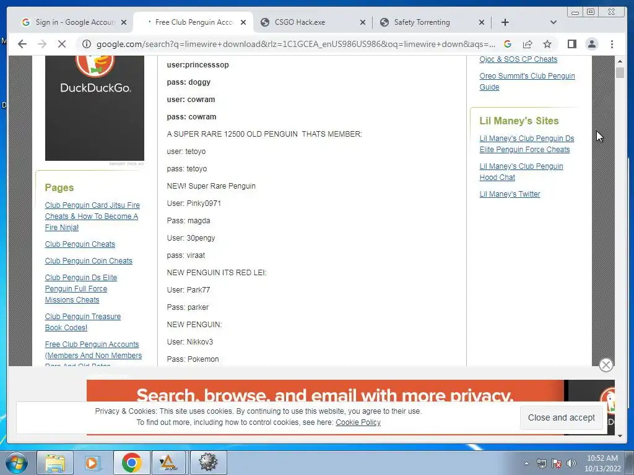The height and width of the screenshot is (475, 634).
Task: Open Chrome profile avatar
Action: click(x=592, y=44)
